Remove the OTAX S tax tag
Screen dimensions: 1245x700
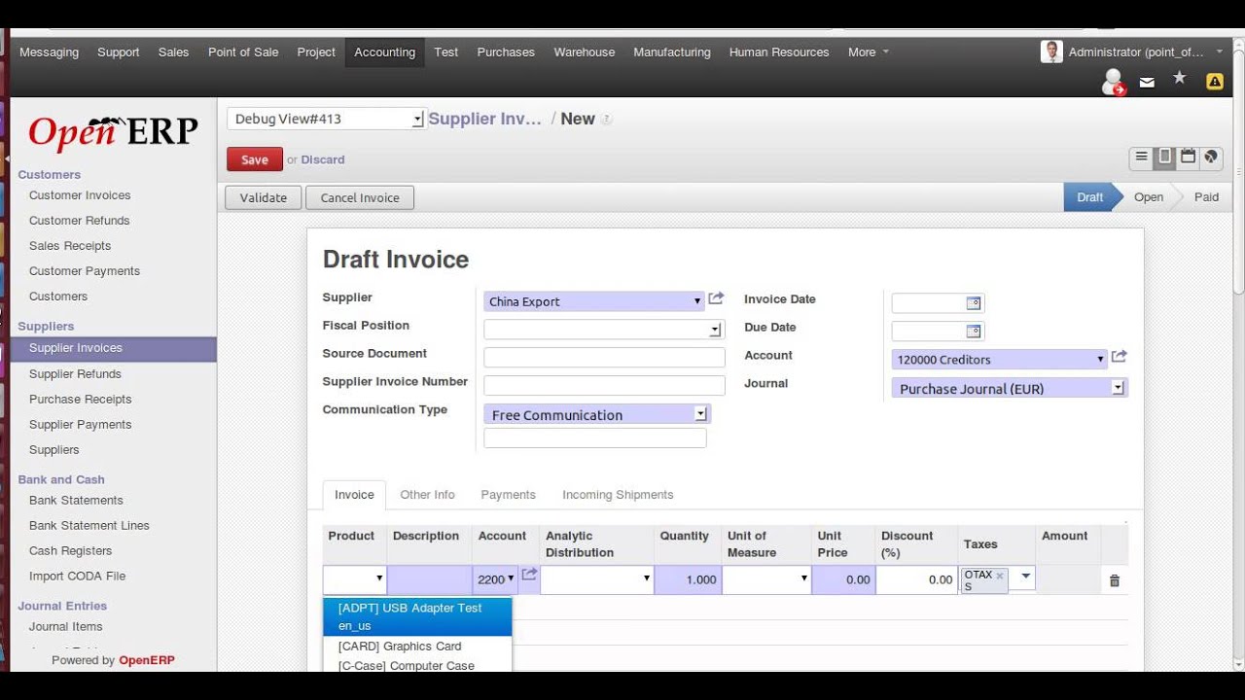coord(999,576)
